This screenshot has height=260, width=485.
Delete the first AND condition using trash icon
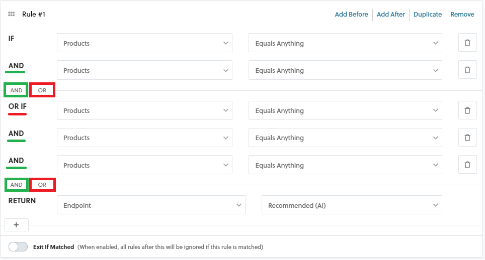point(467,70)
